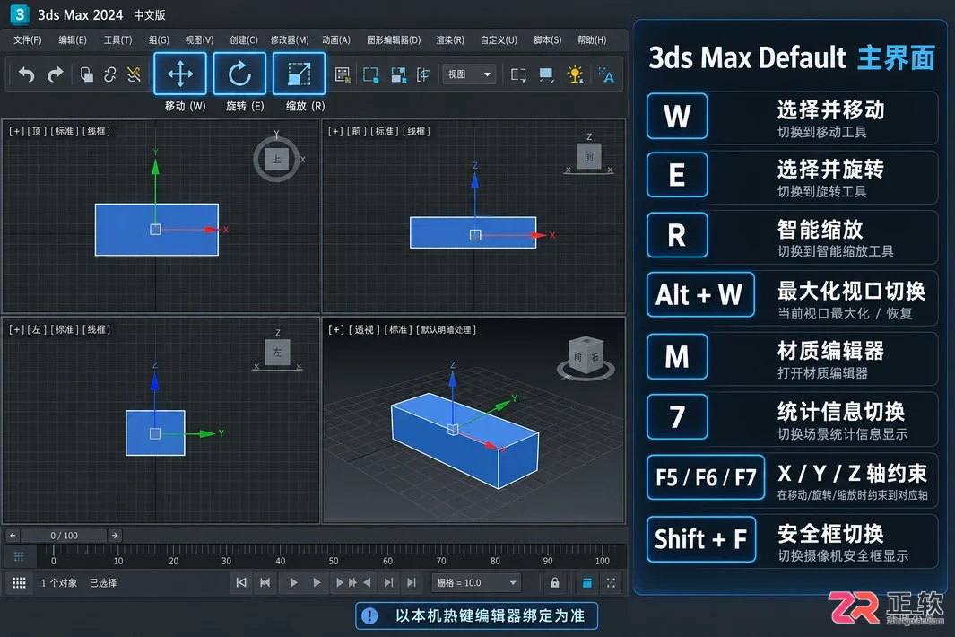
Task: Go to the next key frame
Action: tap(388, 583)
